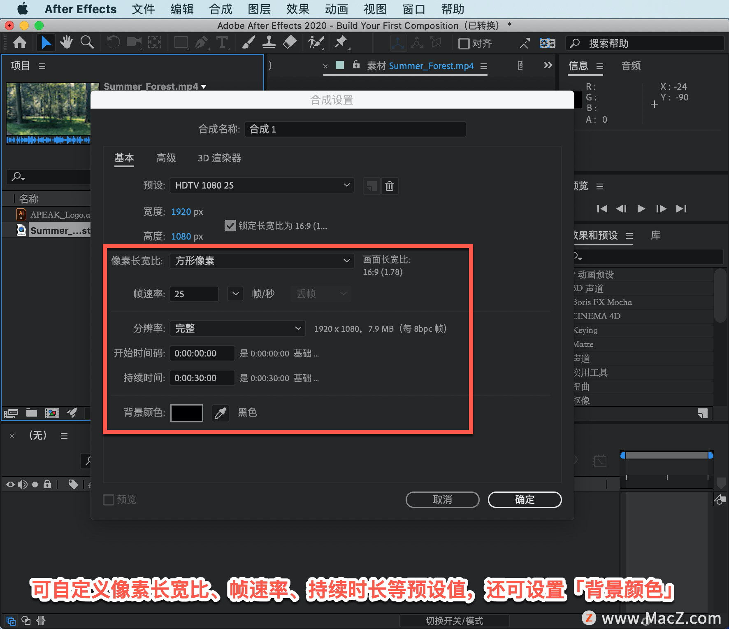Jump to first frame in Preview panel
Viewport: 729px width, 629px height.
point(602,209)
